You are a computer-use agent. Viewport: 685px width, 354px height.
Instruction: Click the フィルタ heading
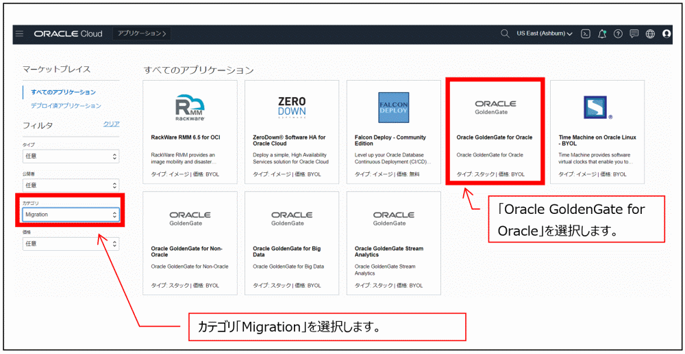pos(38,126)
